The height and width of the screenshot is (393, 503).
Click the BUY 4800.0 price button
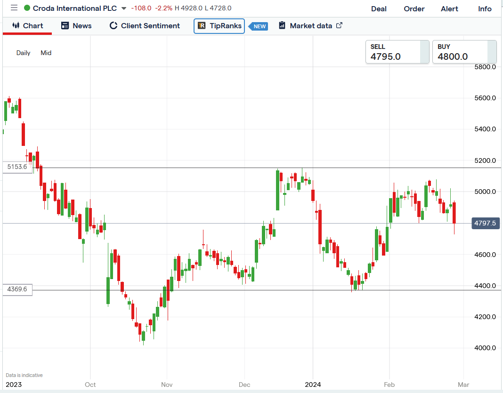point(464,52)
